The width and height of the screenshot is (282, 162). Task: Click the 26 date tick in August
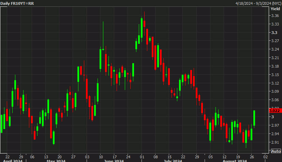[251, 157]
